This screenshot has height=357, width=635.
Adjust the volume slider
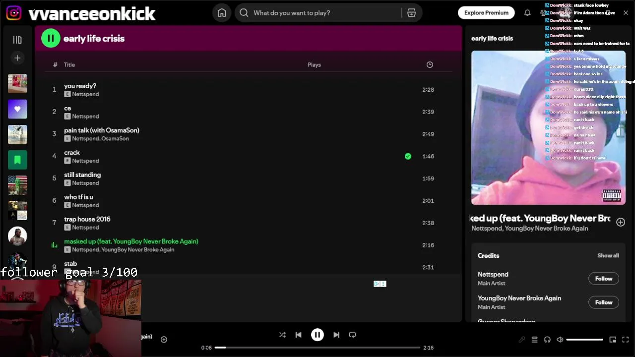tap(584, 340)
